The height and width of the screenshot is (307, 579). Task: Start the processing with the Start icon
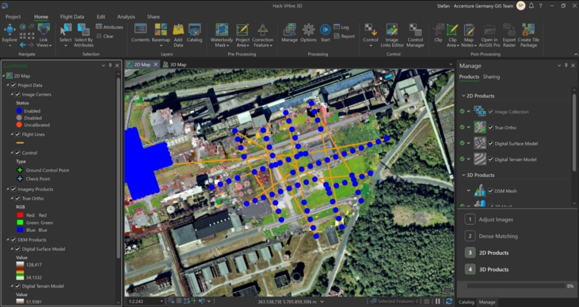(325, 30)
